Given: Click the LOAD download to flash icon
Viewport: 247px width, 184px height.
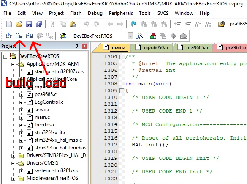Looking at the screenshot, I should [x=63, y=36].
